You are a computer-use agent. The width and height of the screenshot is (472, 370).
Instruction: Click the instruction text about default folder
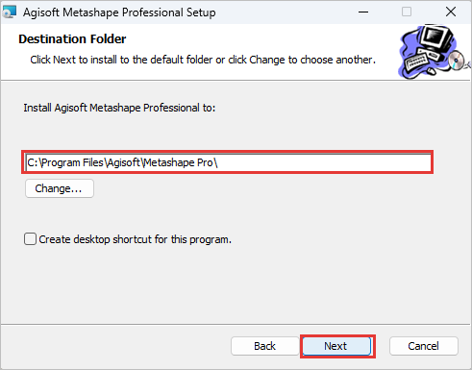point(203,60)
